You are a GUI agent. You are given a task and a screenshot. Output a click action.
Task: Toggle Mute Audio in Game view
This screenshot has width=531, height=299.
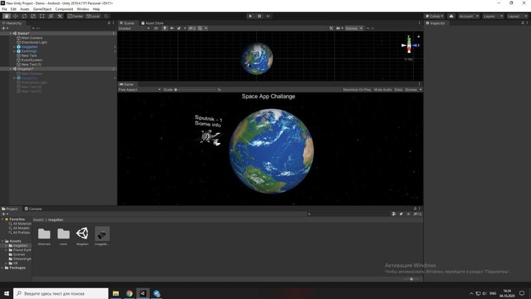click(x=382, y=89)
